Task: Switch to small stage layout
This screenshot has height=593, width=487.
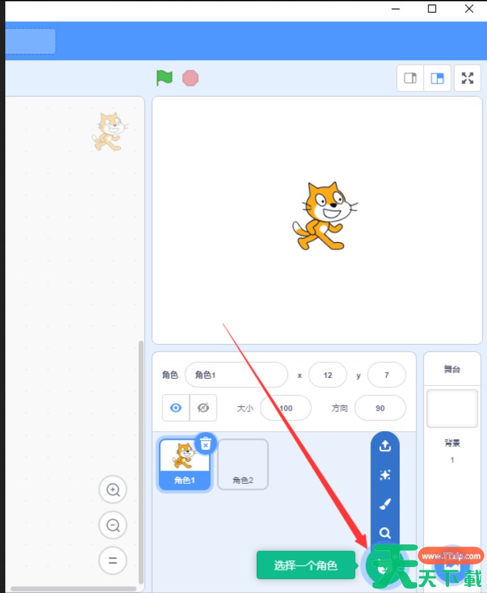Action: (410, 79)
